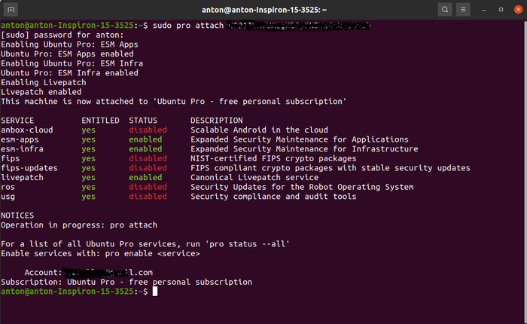Click the esm-apps service name
The height and width of the screenshot is (324, 527).
coord(20,139)
